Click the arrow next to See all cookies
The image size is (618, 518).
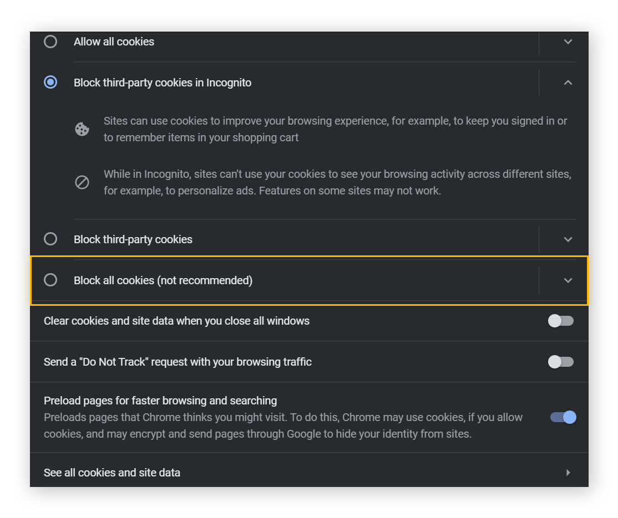568,473
